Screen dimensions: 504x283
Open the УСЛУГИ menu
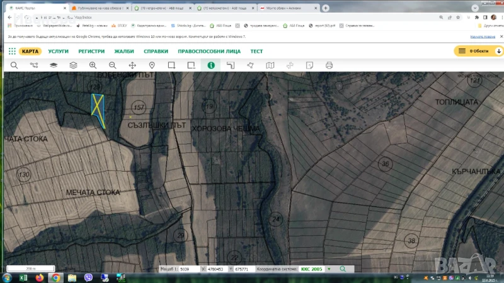59,51
